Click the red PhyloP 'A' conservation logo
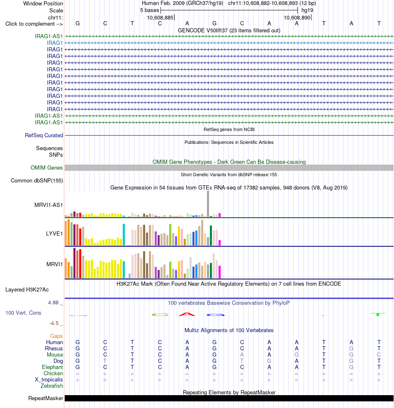The image size is (394, 408). (x=187, y=314)
